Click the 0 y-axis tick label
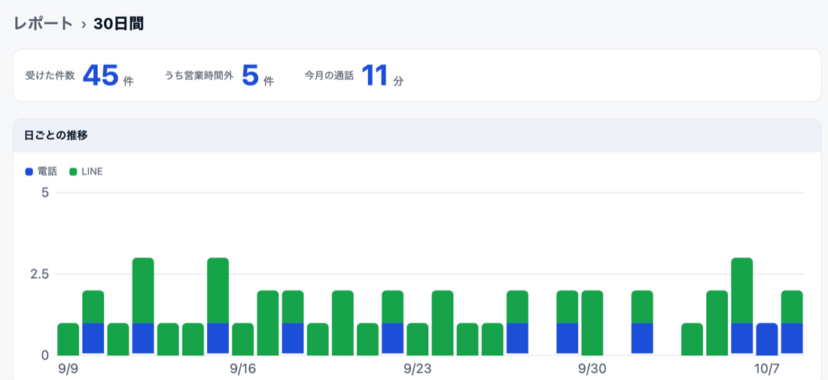Screen dimensions: 828x380 [x=45, y=355]
